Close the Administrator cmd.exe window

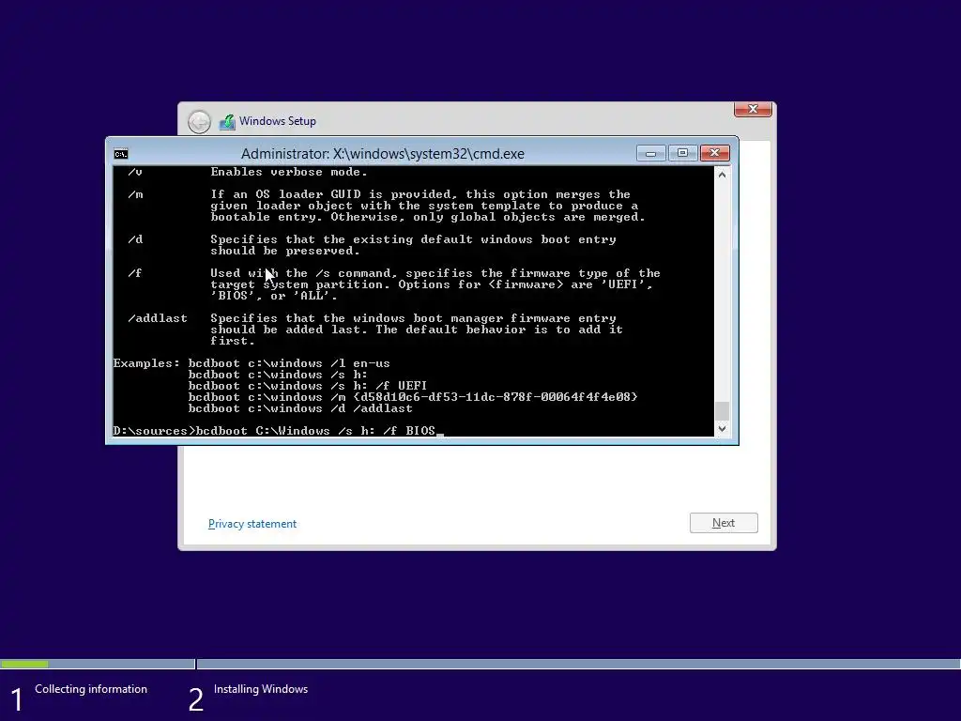(x=714, y=153)
